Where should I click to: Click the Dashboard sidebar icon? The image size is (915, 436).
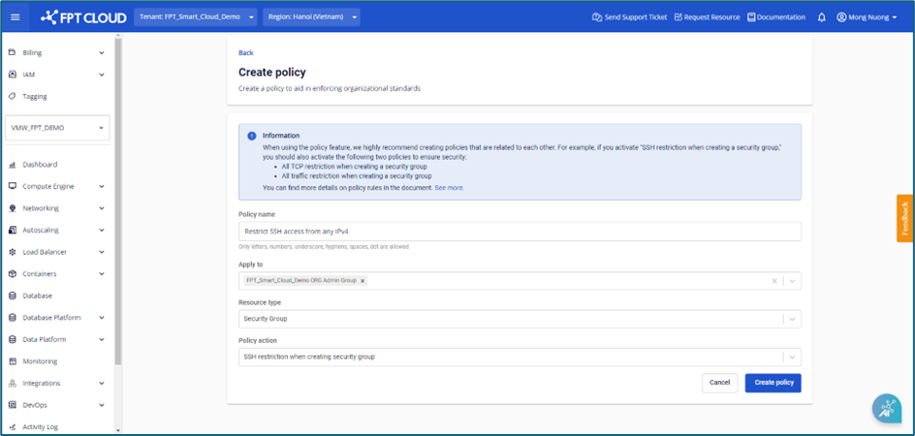[13, 165]
